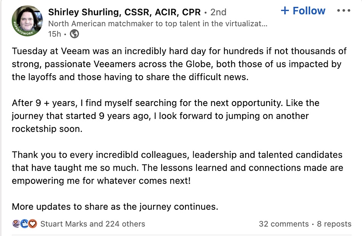Click the globe public-visibility icon
This screenshot has height=236, width=362.
coord(74,34)
